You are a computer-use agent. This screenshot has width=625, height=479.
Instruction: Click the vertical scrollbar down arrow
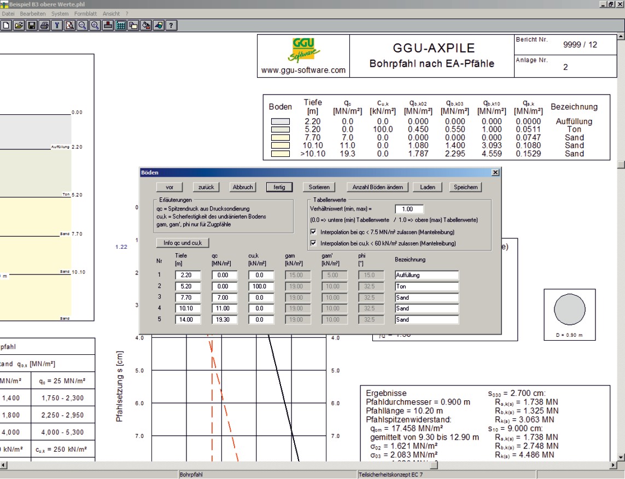(x=621, y=458)
